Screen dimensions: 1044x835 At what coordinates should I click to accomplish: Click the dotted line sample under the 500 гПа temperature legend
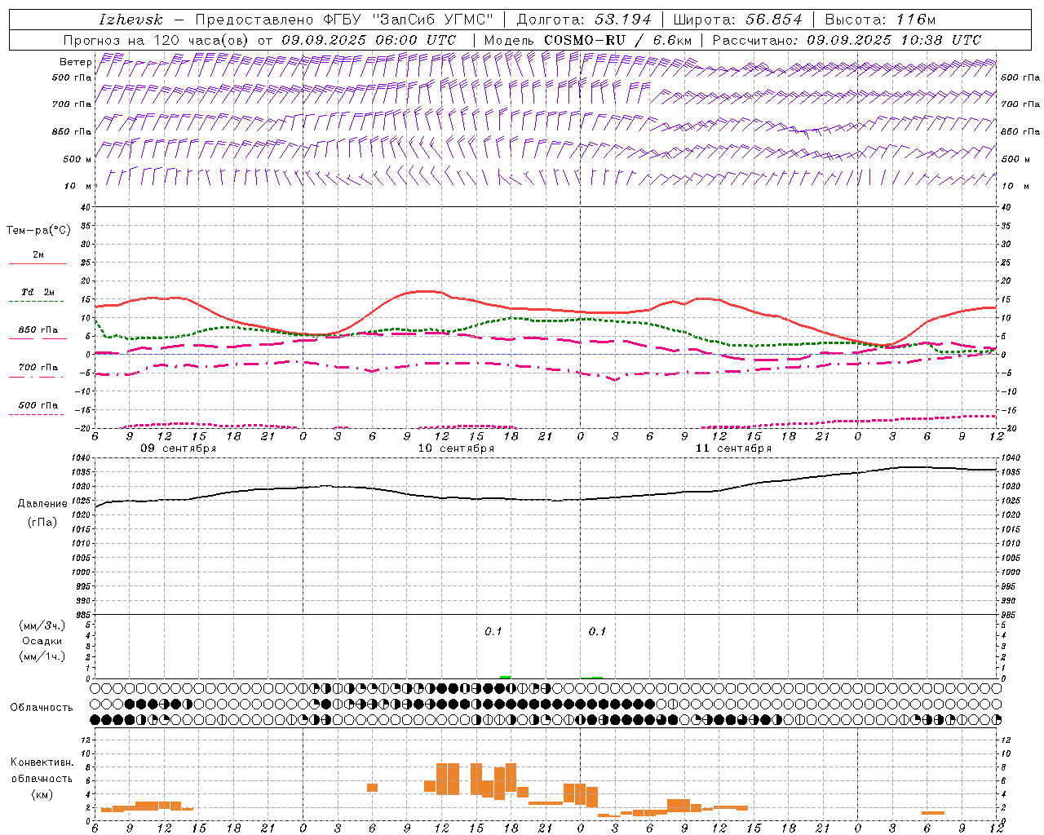tap(36, 415)
